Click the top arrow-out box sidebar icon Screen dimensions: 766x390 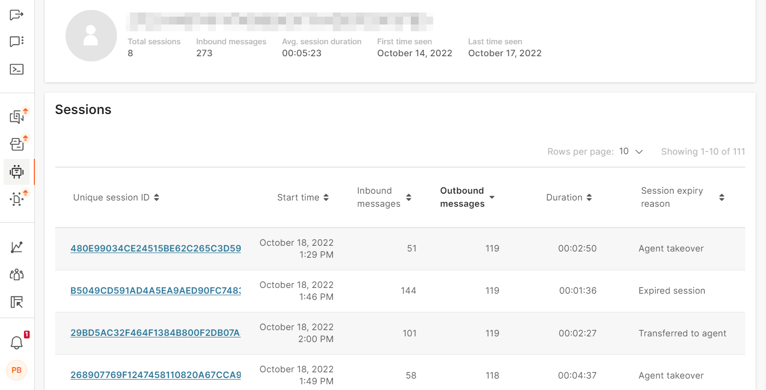pos(17,14)
